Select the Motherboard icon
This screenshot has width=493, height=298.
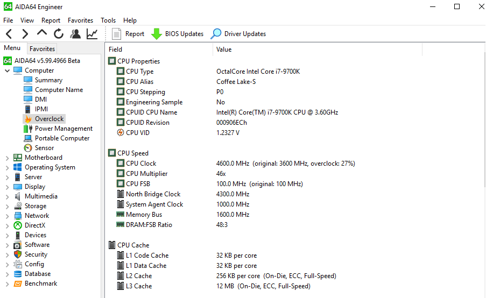pyautogui.click(x=18, y=158)
